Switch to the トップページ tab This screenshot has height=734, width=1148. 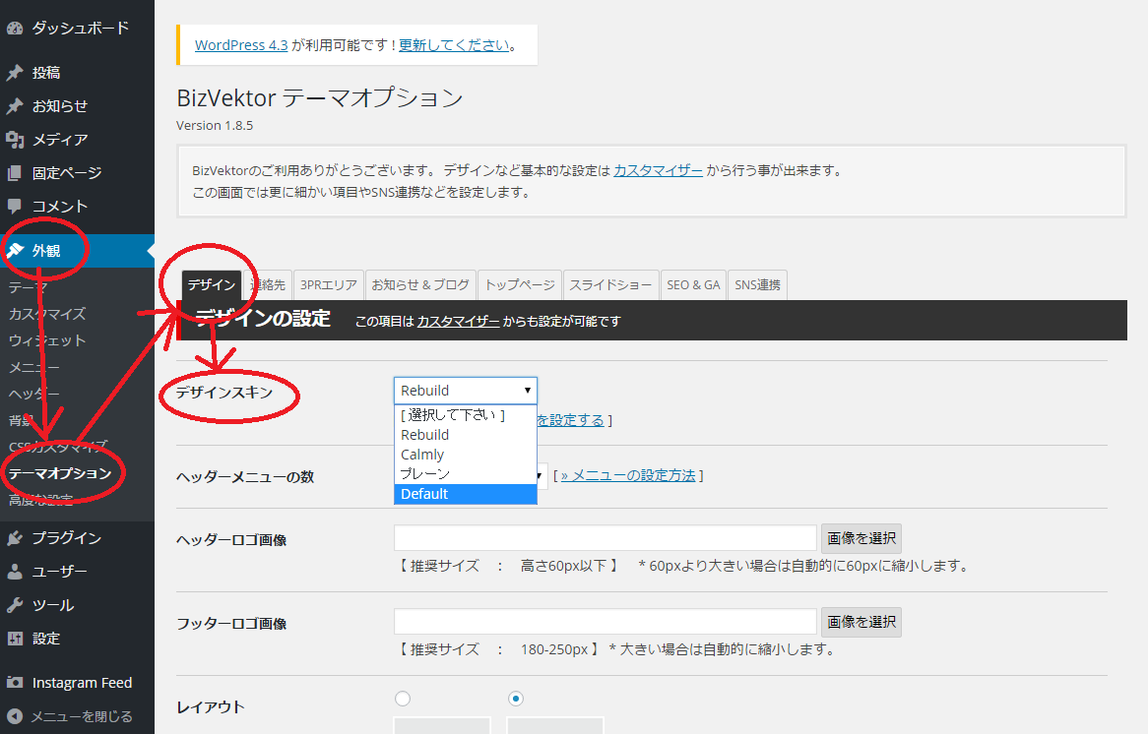(520, 284)
